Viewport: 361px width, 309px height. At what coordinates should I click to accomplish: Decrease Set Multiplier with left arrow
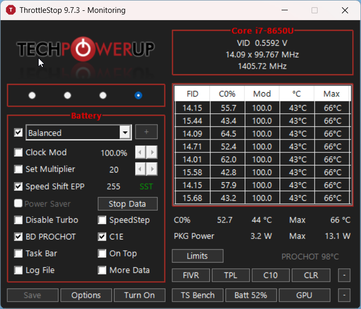140,169
